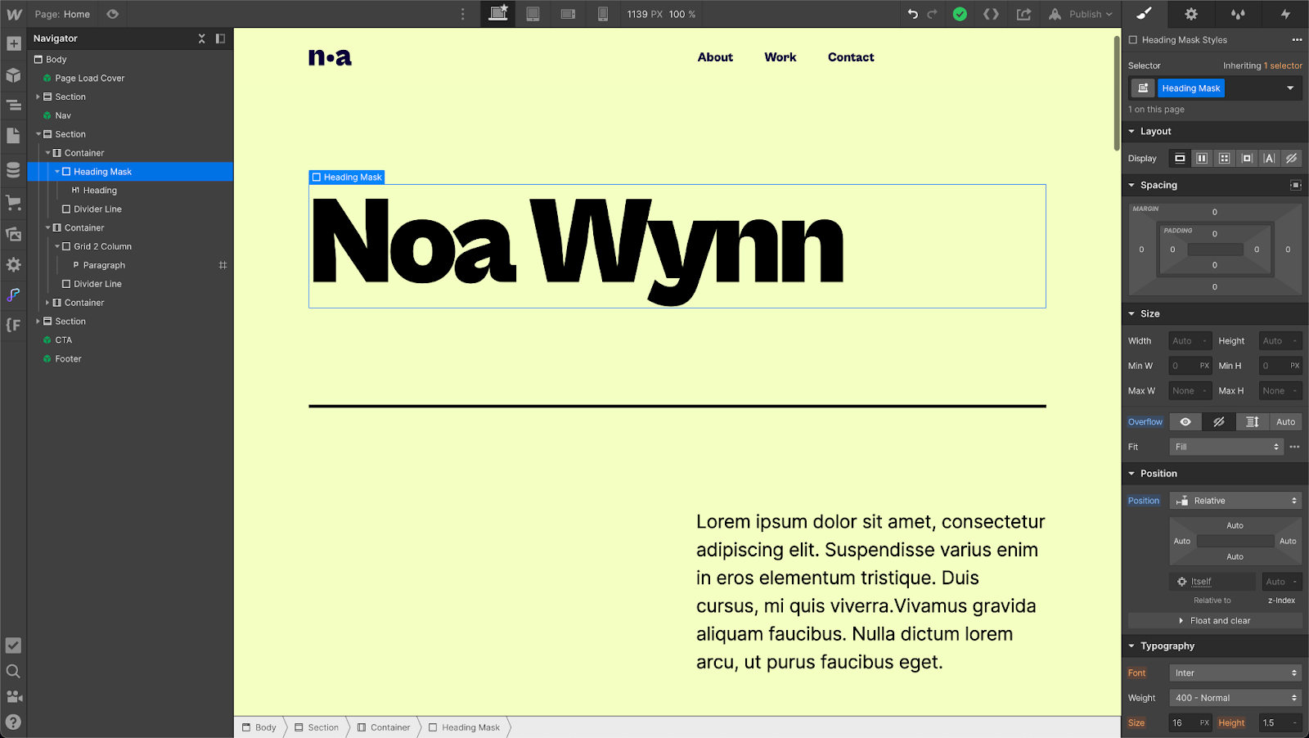The height and width of the screenshot is (738, 1309).
Task: Open the Add Elements panel
Action: (13, 43)
